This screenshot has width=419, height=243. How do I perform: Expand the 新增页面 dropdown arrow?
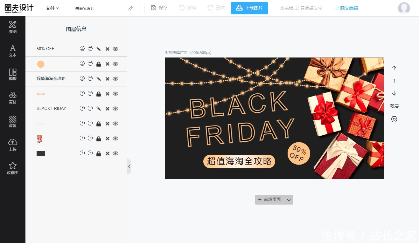click(289, 200)
